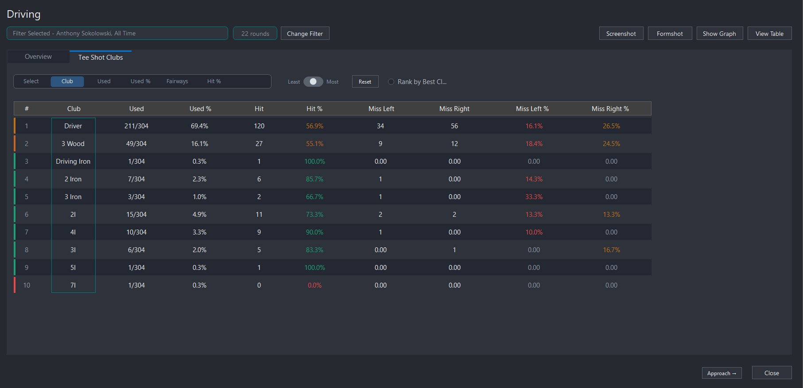Click the 56.9% hit percentage
This screenshot has width=803, height=388.
[x=314, y=126]
